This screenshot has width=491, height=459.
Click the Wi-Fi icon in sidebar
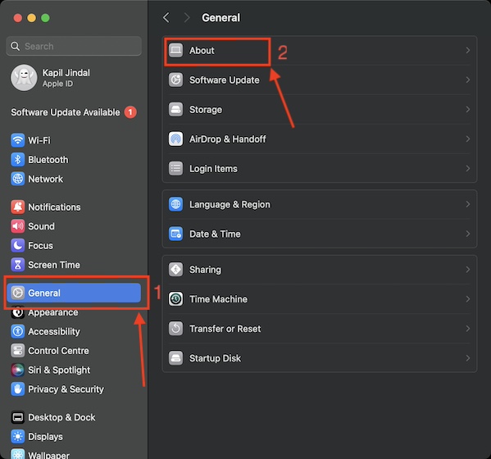click(17, 140)
